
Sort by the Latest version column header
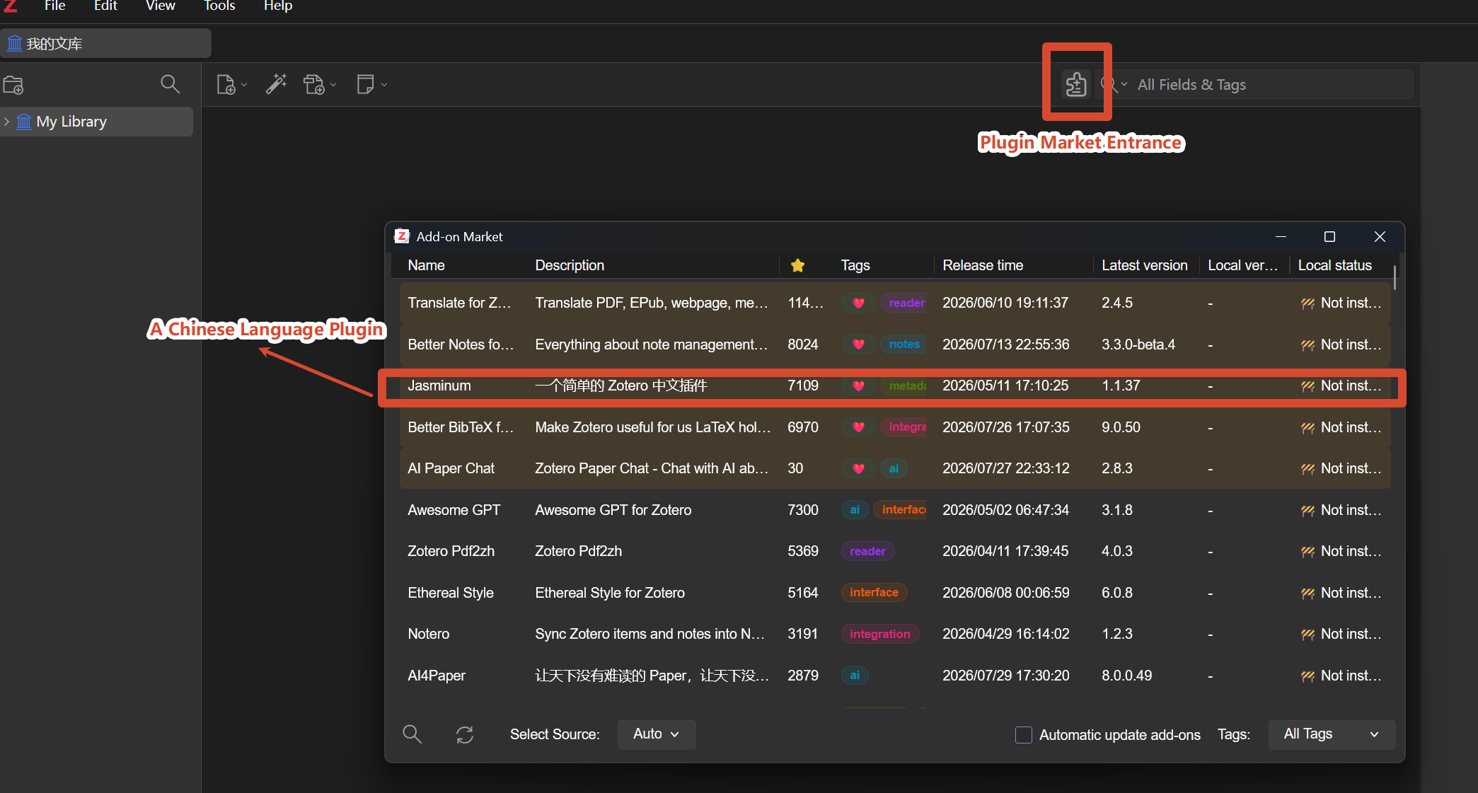1145,265
